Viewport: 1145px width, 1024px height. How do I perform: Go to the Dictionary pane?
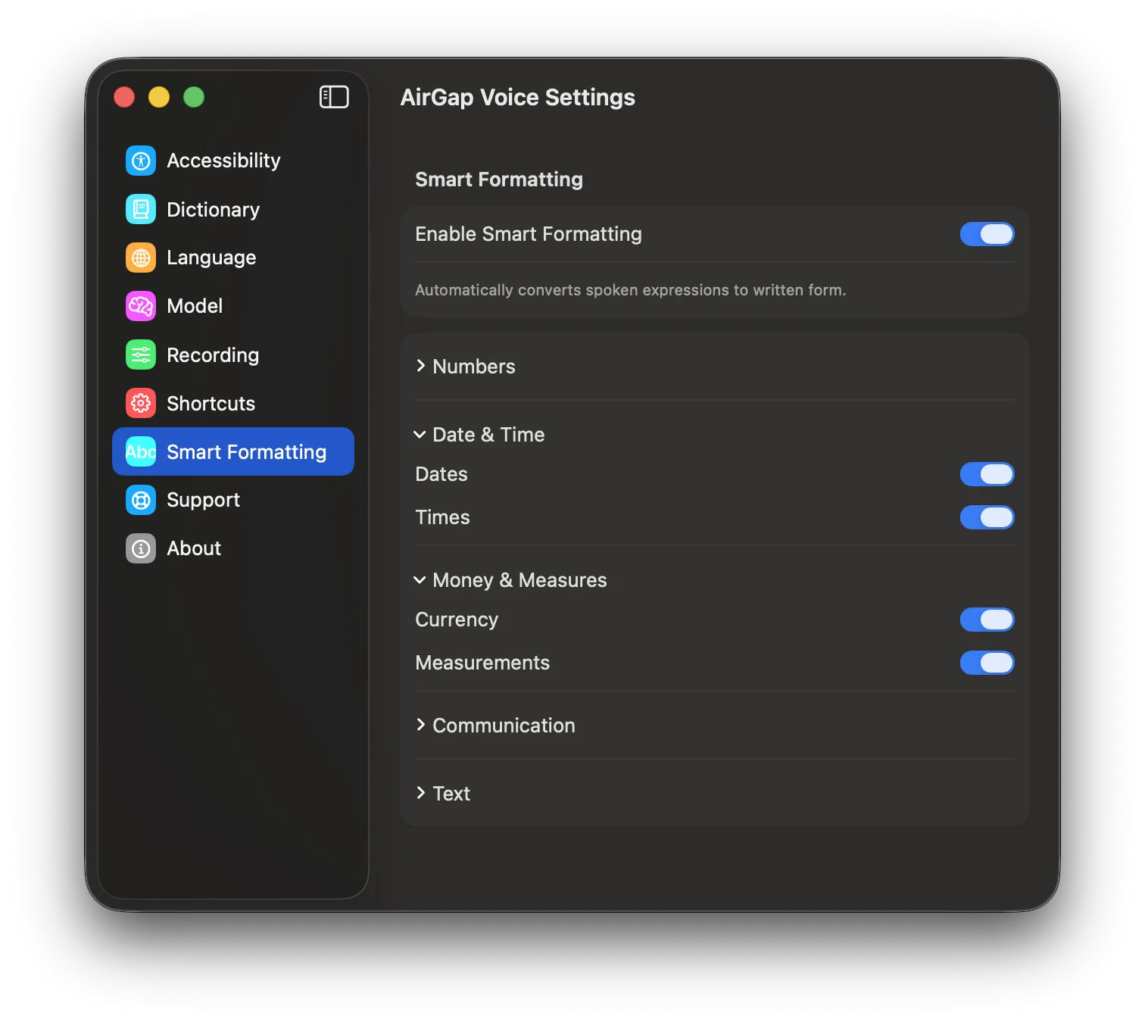(233, 209)
